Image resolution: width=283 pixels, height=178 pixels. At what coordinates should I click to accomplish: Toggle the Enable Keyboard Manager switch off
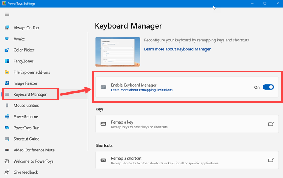(x=268, y=87)
